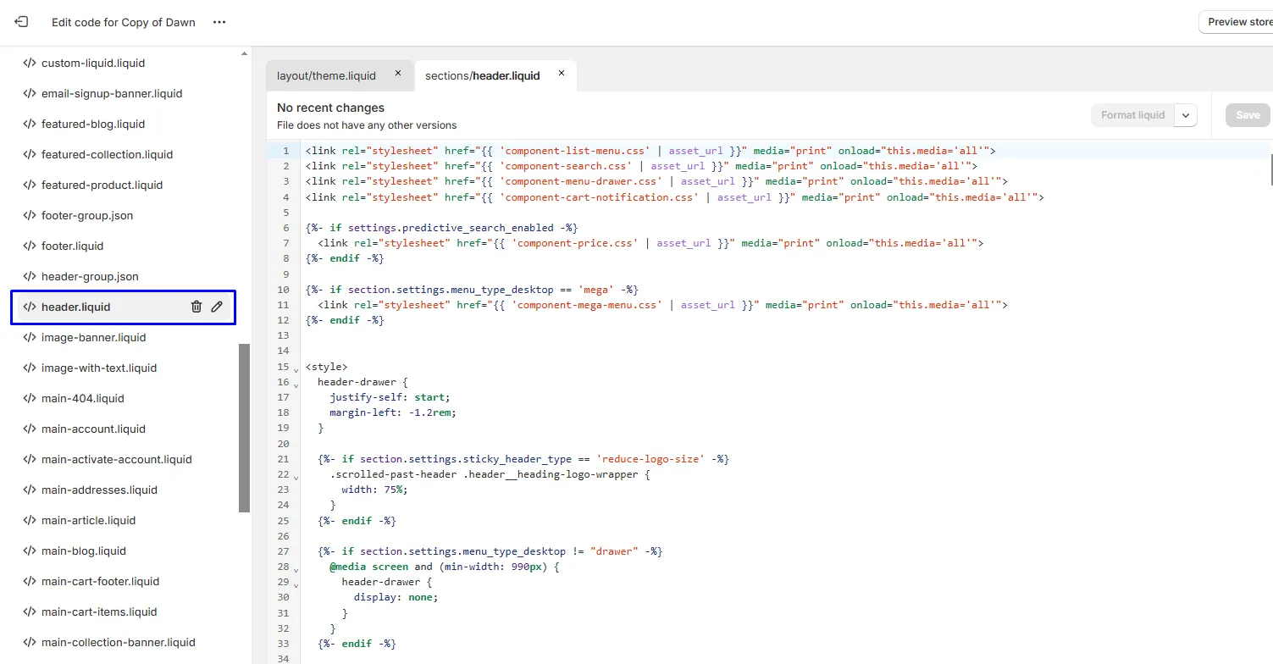Viewport: 1273px width, 664px height.
Task: Collapse the style block fold arrow at line 15
Action: (x=296, y=369)
